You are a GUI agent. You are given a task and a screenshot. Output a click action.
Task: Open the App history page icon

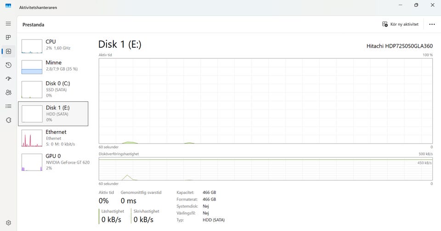tap(8, 65)
